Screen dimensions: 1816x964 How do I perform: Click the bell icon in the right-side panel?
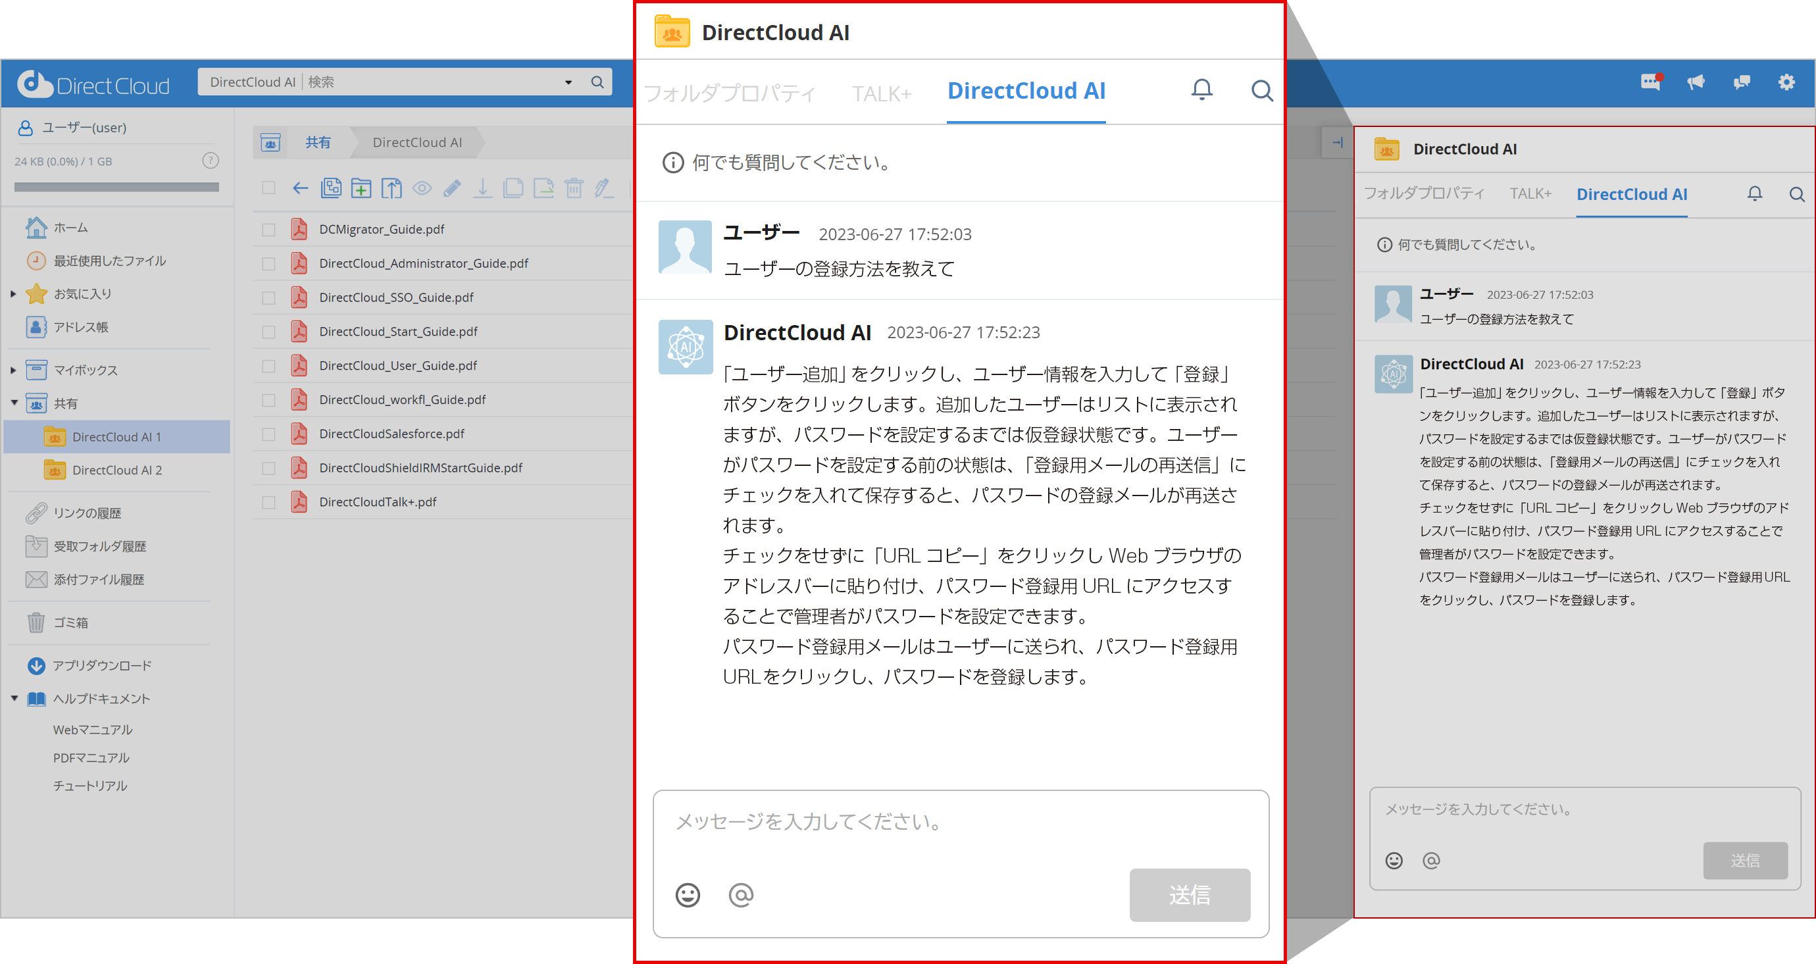[1755, 194]
